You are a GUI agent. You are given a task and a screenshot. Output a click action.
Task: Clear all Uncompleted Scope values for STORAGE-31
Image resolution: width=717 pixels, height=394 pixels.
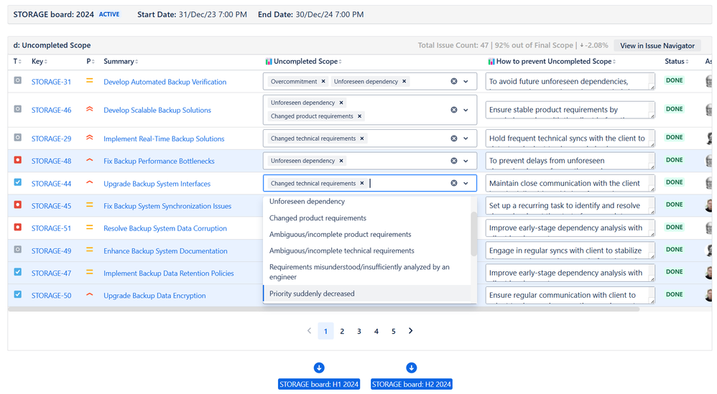tap(453, 81)
